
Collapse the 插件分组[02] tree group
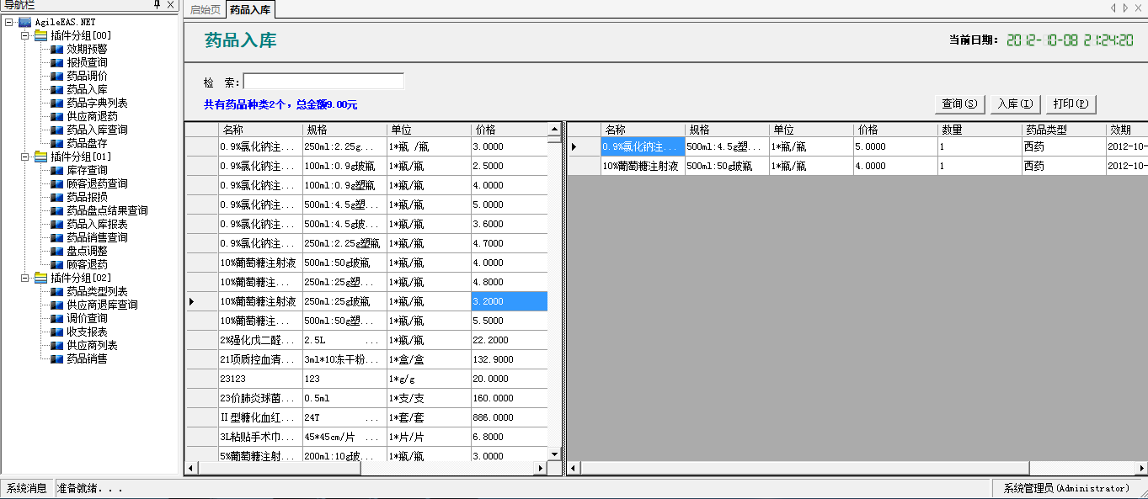click(25, 278)
